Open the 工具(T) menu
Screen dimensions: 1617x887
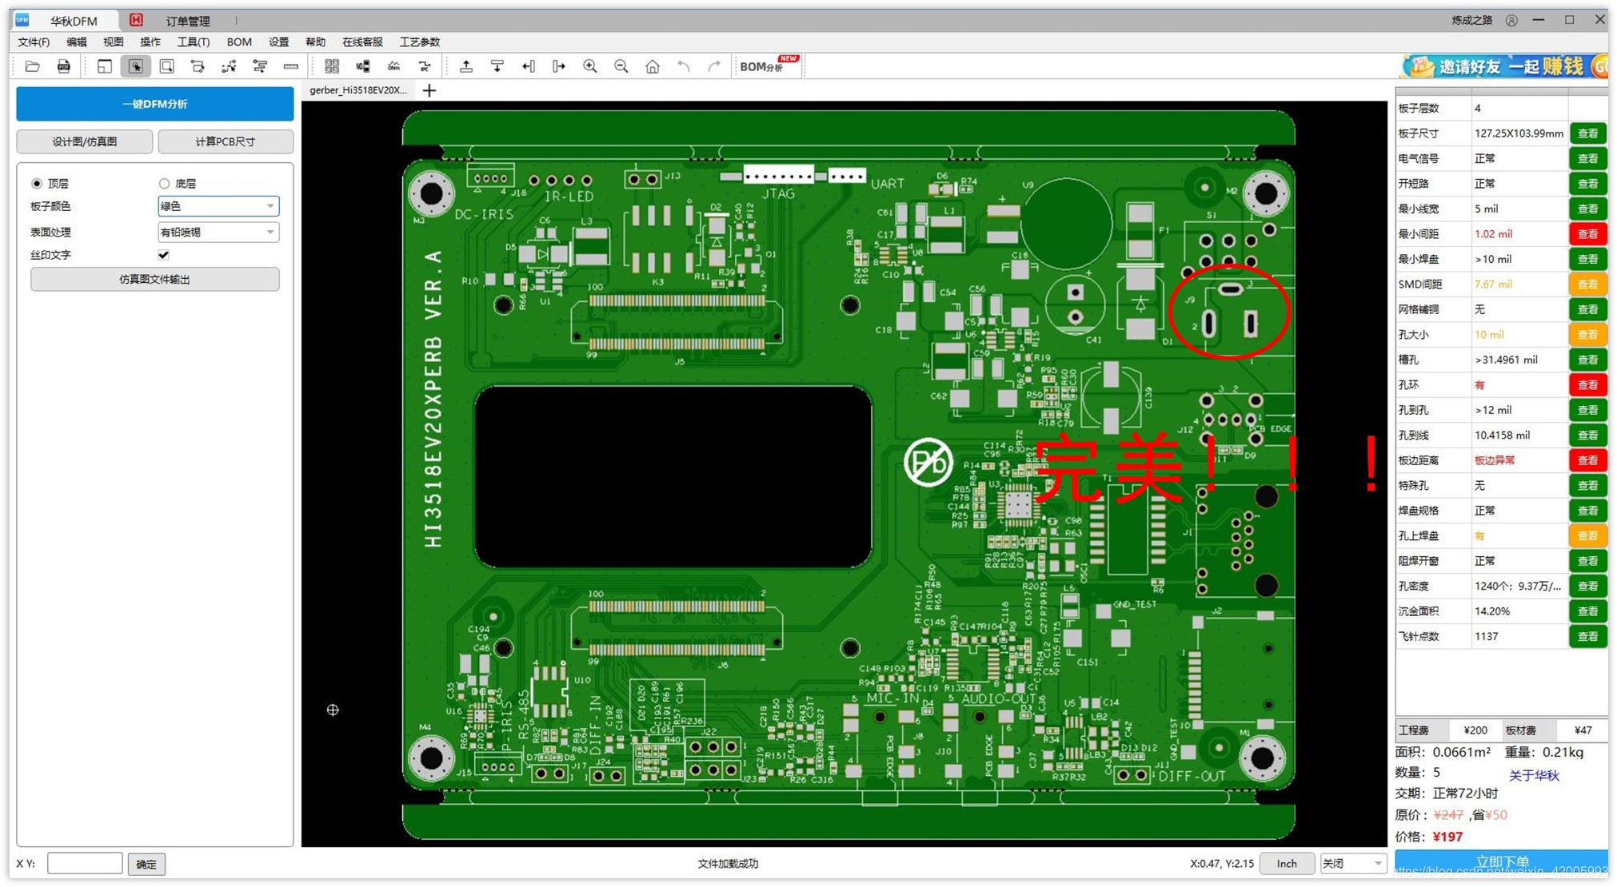(x=193, y=42)
